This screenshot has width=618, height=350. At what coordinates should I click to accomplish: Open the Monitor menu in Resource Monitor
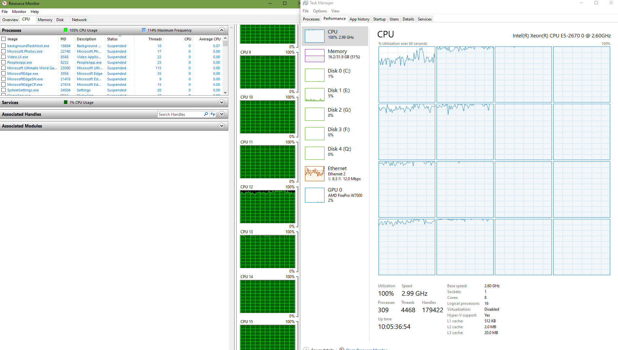(x=19, y=12)
